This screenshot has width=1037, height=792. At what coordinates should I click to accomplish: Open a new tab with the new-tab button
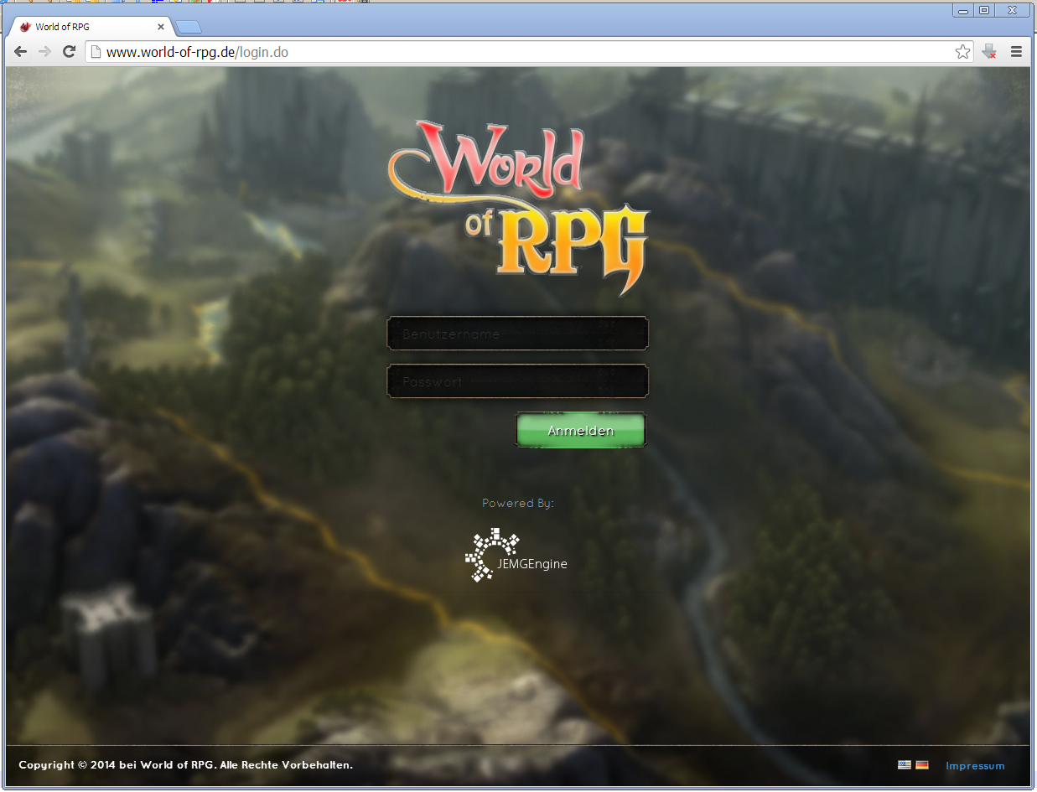pos(188,28)
